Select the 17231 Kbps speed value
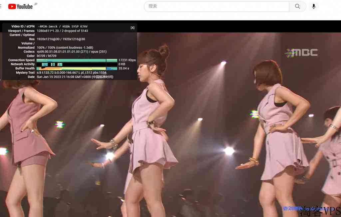This screenshot has width=341, height=217. click(127, 60)
